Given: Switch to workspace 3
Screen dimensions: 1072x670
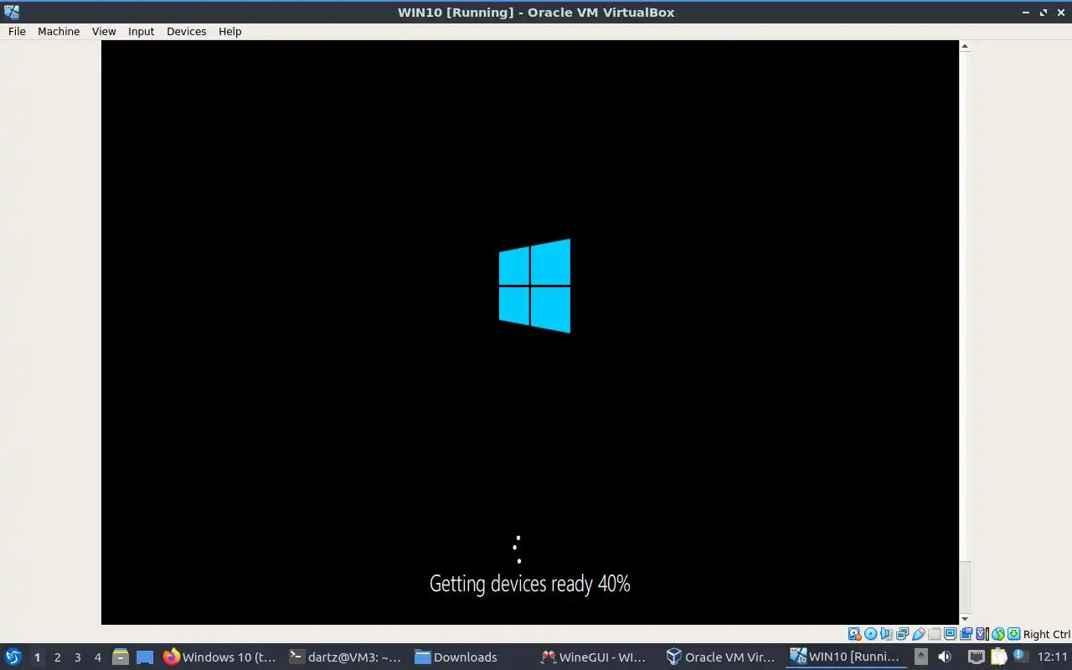Looking at the screenshot, I should 77,657.
